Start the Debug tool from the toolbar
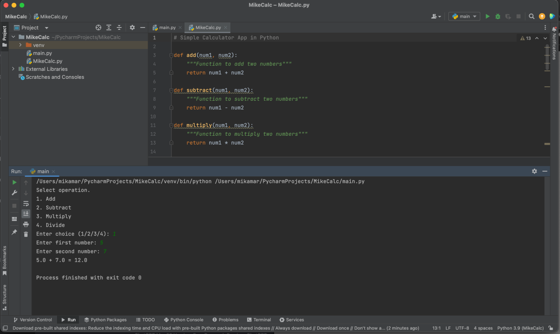Image resolution: width=560 pixels, height=334 pixels. click(x=497, y=16)
